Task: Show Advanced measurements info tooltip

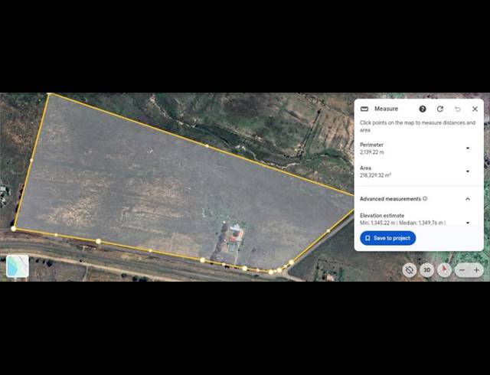Action: click(425, 199)
